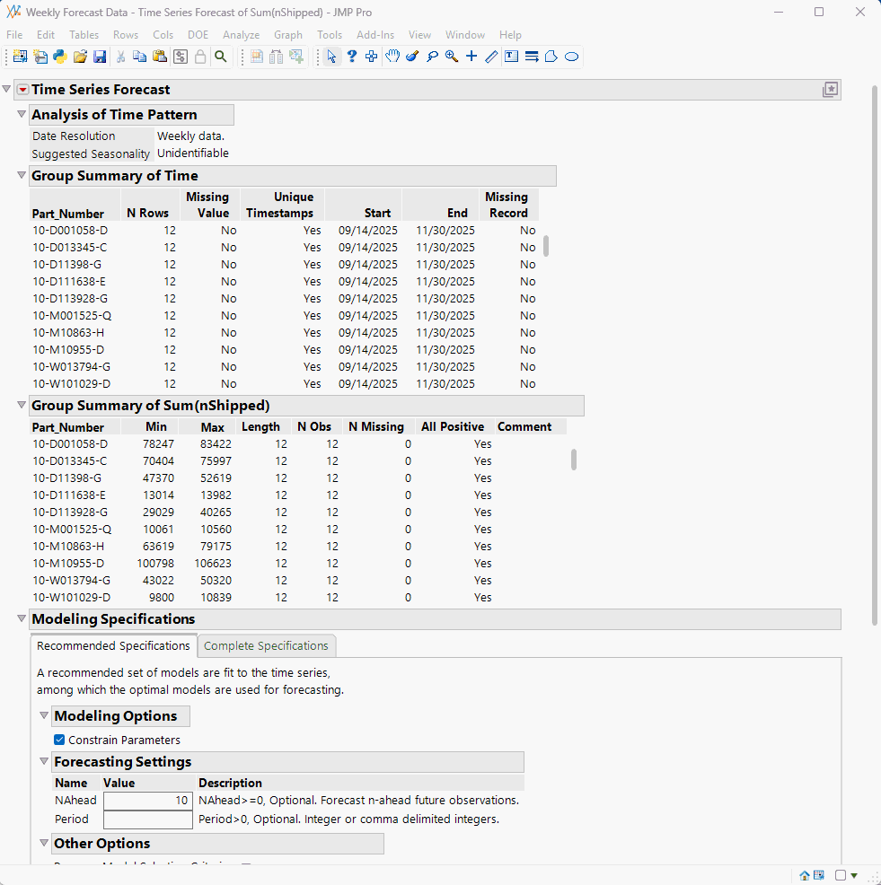881x885 pixels.
Task: Click the NAhead value input field
Action: [148, 801]
